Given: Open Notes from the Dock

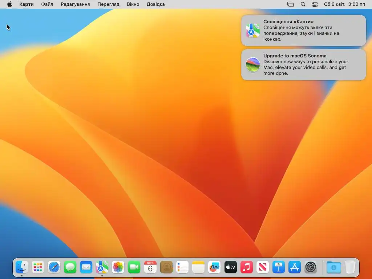Looking at the screenshot, I should pyautogui.click(x=198, y=267).
